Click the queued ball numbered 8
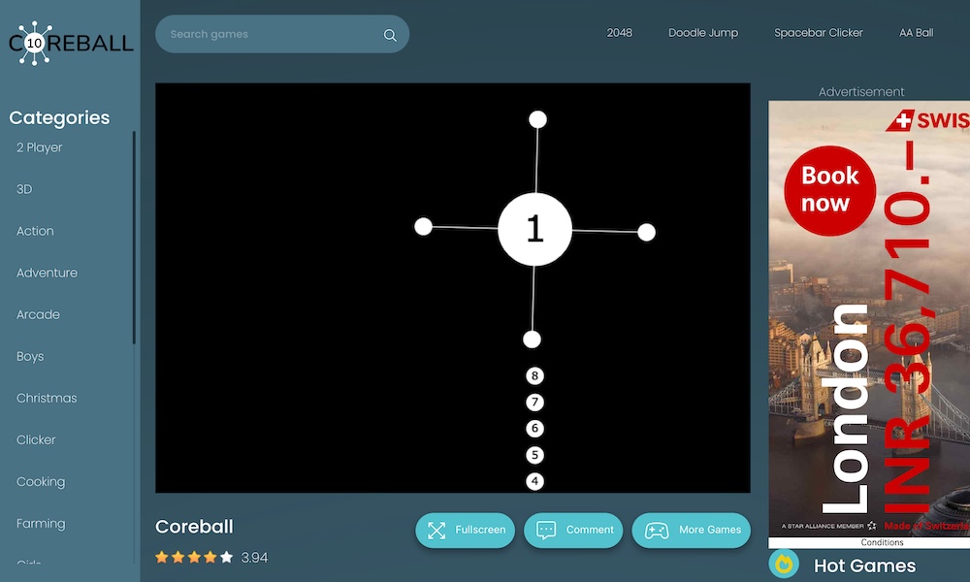This screenshot has height=582, width=970. (x=534, y=376)
